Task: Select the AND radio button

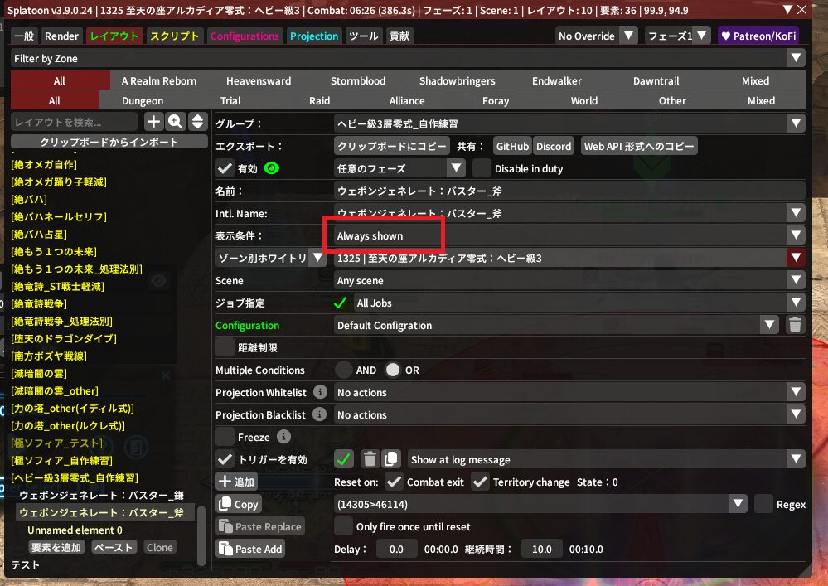Action: click(x=344, y=370)
